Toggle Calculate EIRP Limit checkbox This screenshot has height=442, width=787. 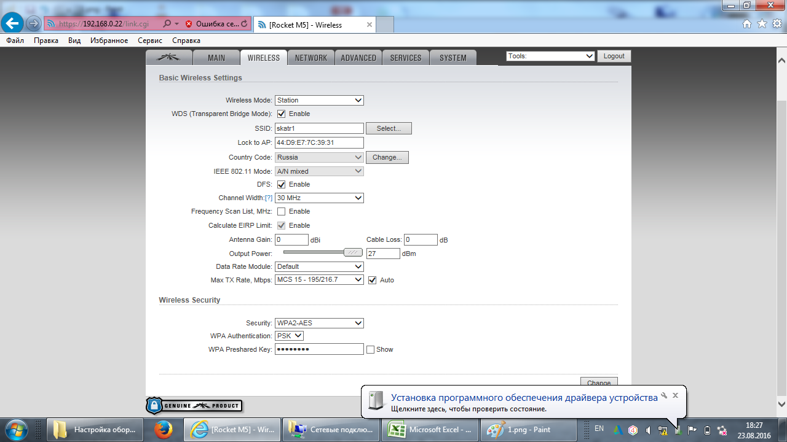coord(281,225)
